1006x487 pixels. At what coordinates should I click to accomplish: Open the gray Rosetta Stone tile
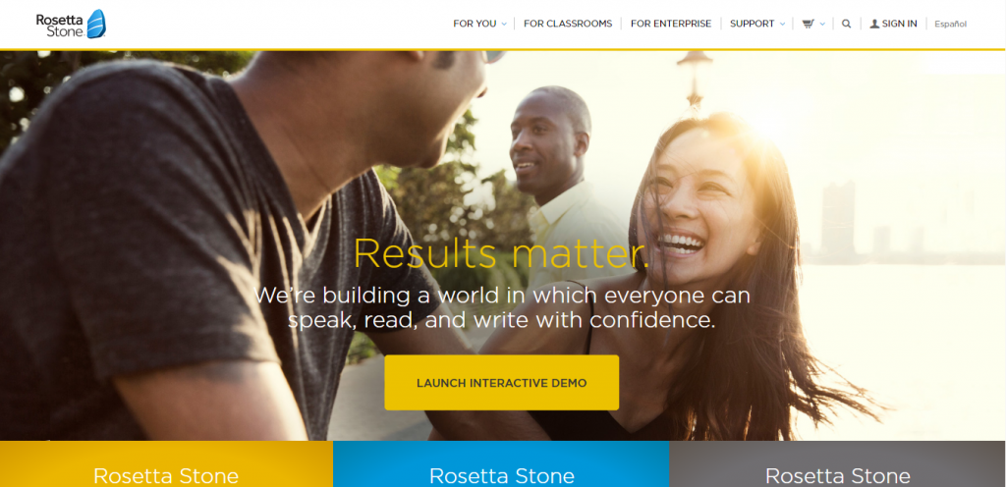837,464
